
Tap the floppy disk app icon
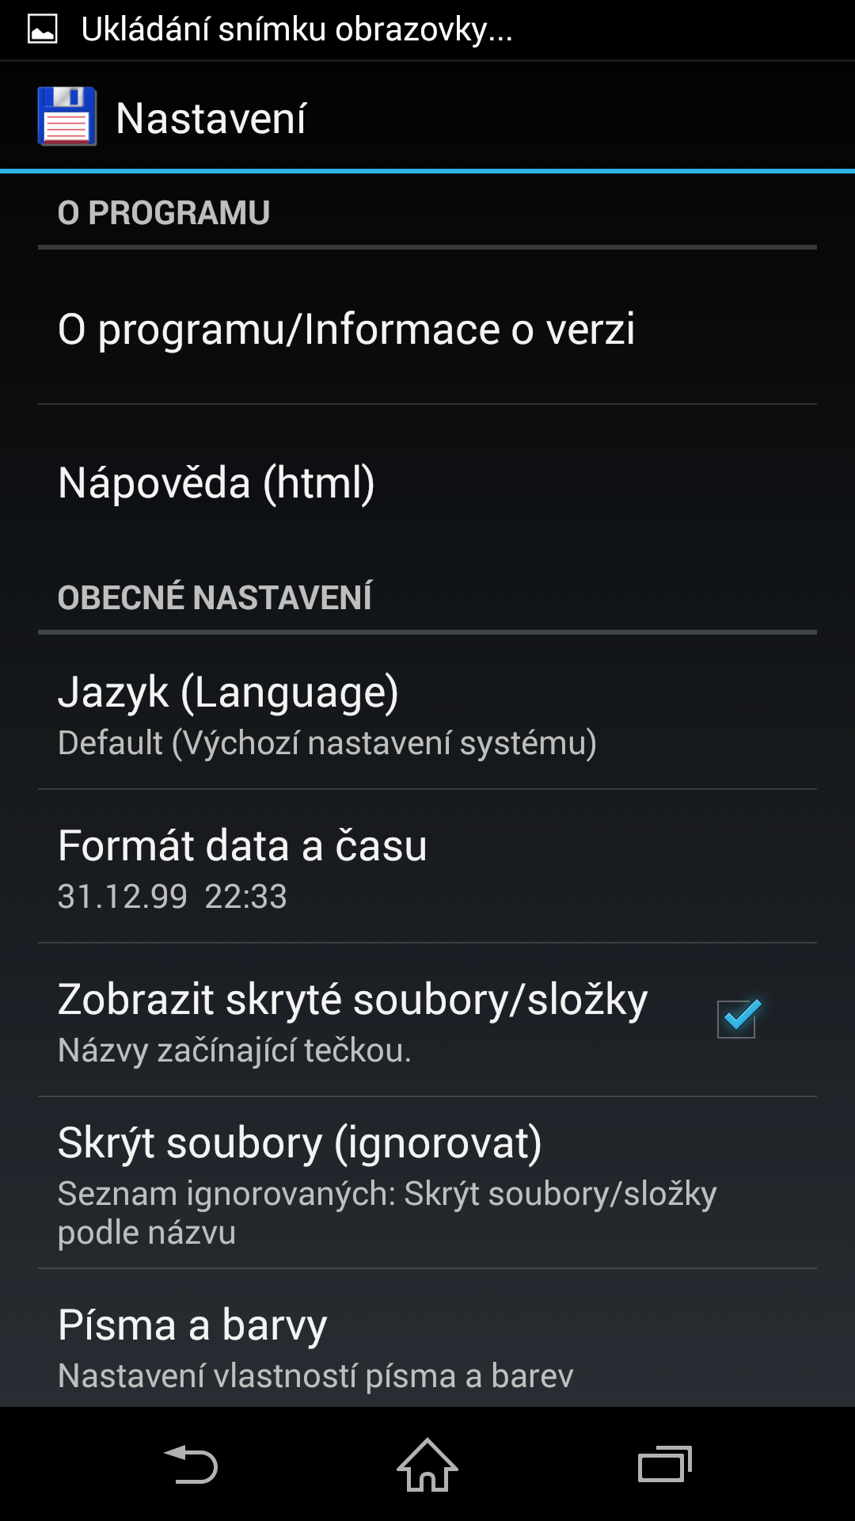coord(67,117)
